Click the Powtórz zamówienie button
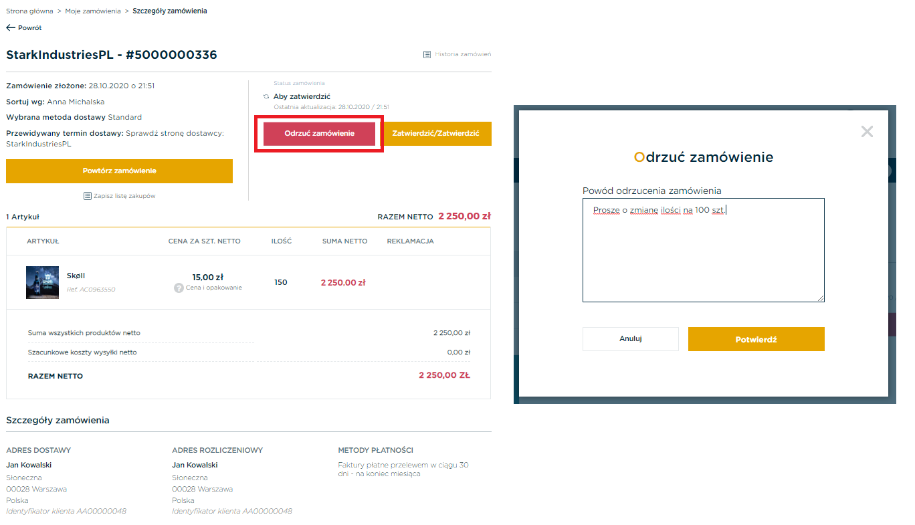 119,171
